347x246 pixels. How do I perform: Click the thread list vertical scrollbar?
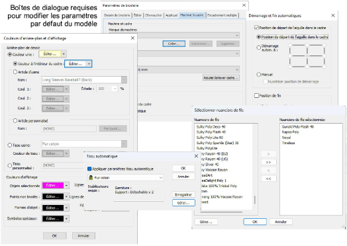click(254, 200)
